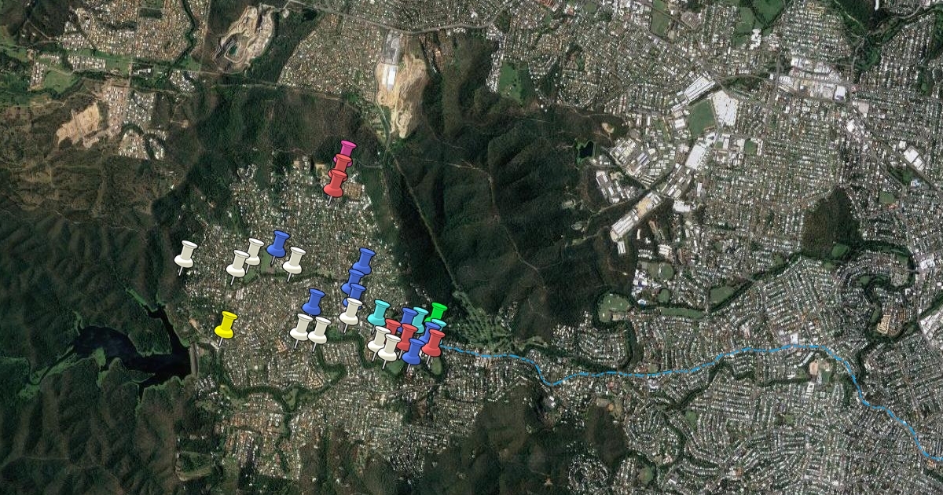Select the rightmost red pushpin at the blue line start
This screenshot has width=943, height=495.
[434, 341]
